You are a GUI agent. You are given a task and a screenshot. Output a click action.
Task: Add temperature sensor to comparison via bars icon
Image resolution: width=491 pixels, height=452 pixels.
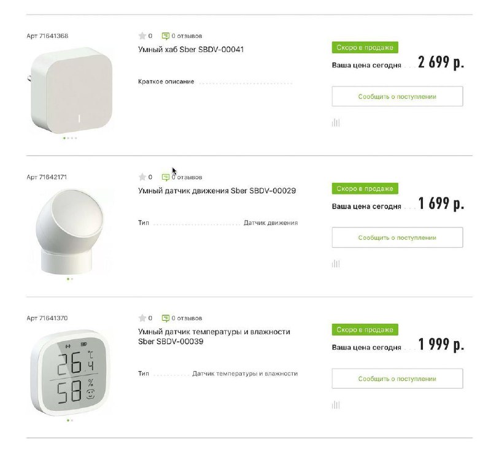click(x=336, y=405)
